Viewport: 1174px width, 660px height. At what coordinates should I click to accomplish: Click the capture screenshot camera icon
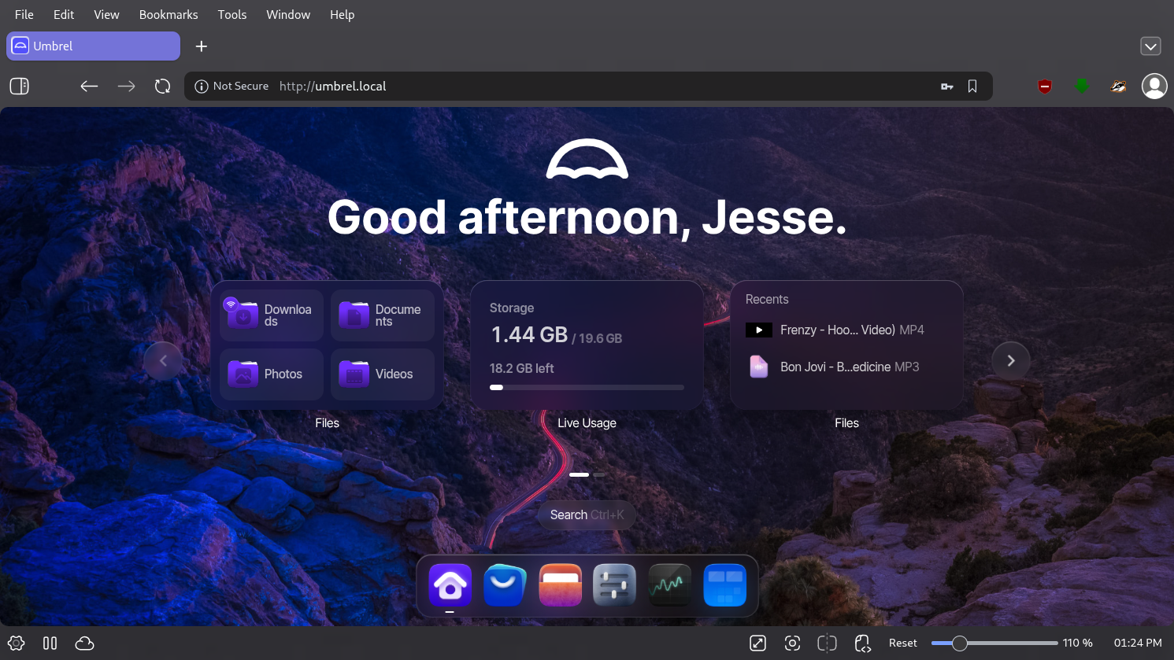[792, 643]
